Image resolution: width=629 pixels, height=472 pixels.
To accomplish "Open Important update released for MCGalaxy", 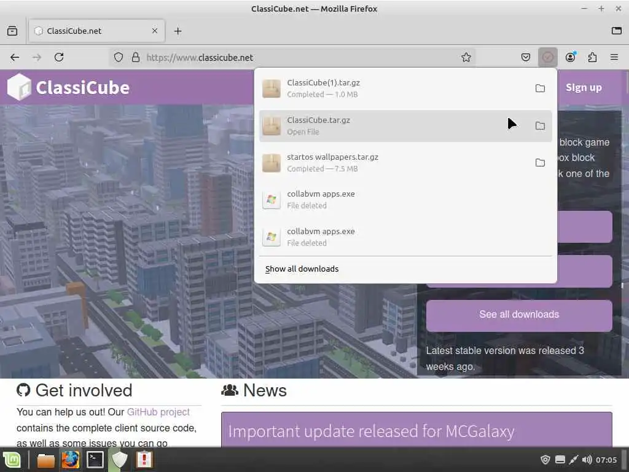I will (372, 431).
